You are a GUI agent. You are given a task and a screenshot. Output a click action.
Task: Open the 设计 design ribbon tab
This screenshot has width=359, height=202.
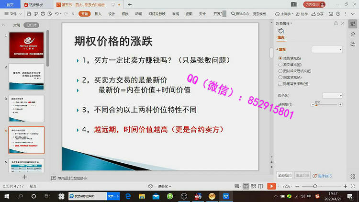coord(112,14)
